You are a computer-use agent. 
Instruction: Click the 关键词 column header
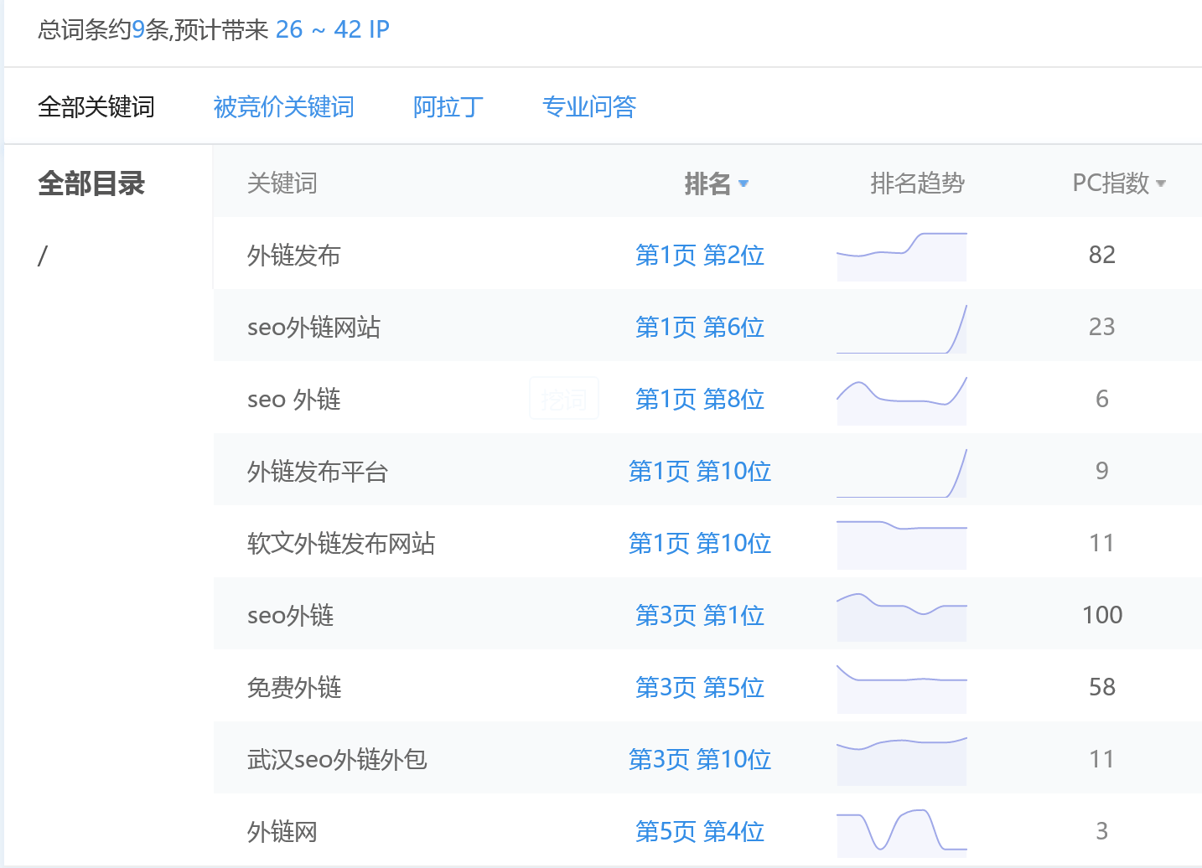pyautogui.click(x=282, y=183)
